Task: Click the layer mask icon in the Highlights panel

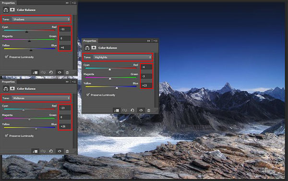Action: click(x=94, y=48)
